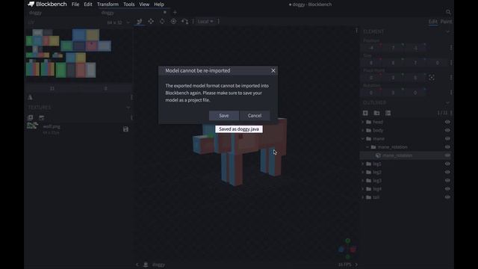
Task: Open the viewport options three-dot menu
Action: [x=356, y=31]
